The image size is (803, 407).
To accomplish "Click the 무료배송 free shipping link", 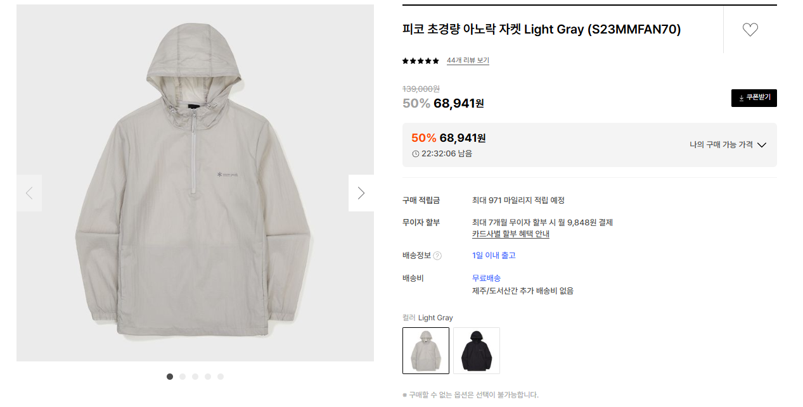I will pos(486,279).
